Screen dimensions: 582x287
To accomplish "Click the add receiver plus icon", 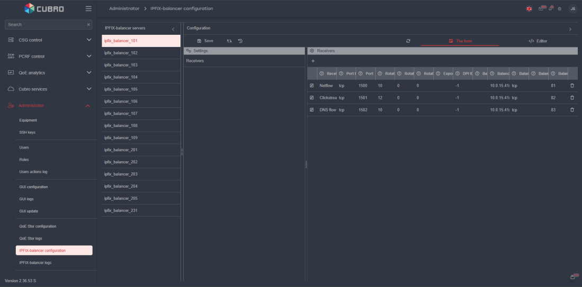I will (313, 61).
